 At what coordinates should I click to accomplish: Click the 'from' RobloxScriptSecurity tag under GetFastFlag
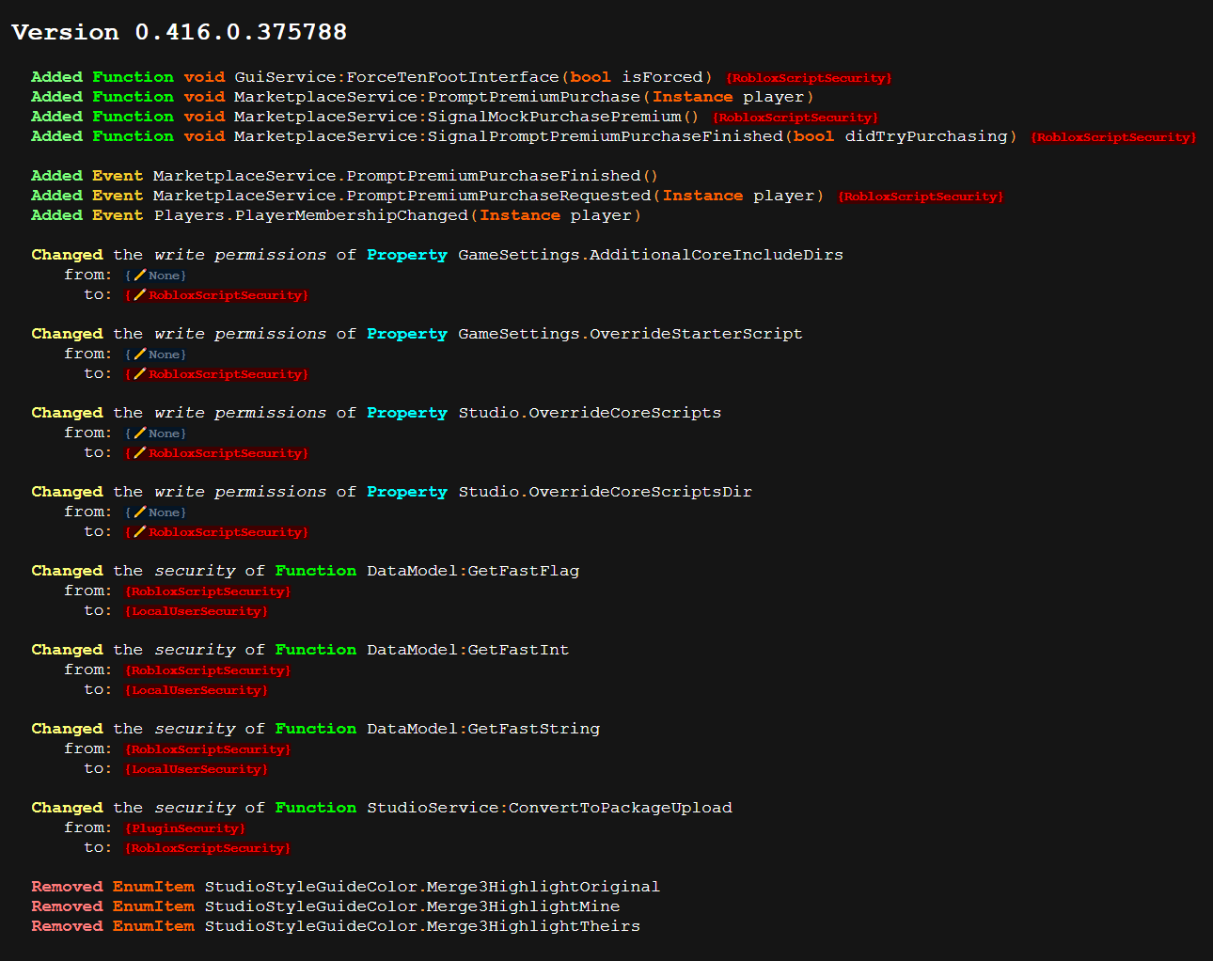(x=208, y=591)
